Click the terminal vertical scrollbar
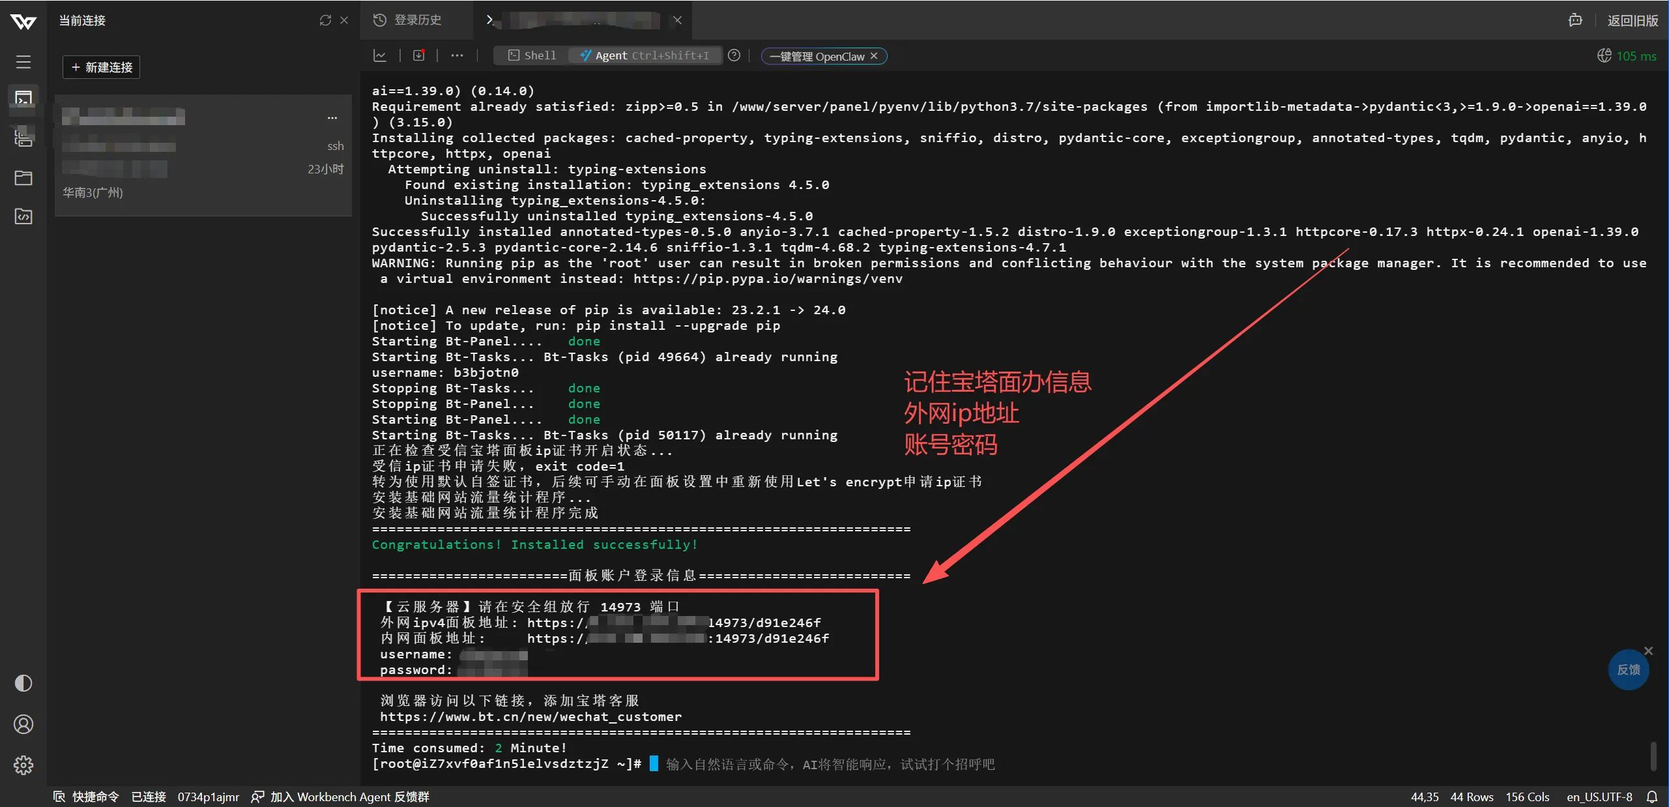The height and width of the screenshot is (807, 1669). point(1653,756)
